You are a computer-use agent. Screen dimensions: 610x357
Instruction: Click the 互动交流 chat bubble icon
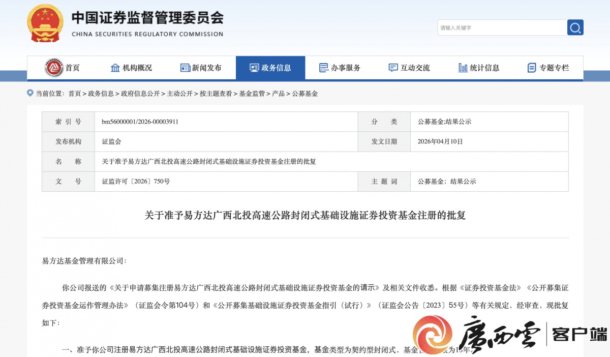pos(393,68)
